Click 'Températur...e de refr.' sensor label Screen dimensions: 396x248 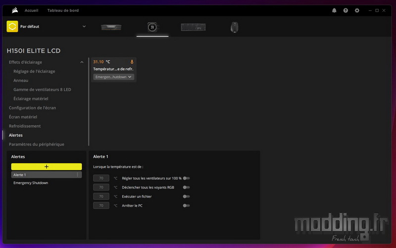pos(113,69)
